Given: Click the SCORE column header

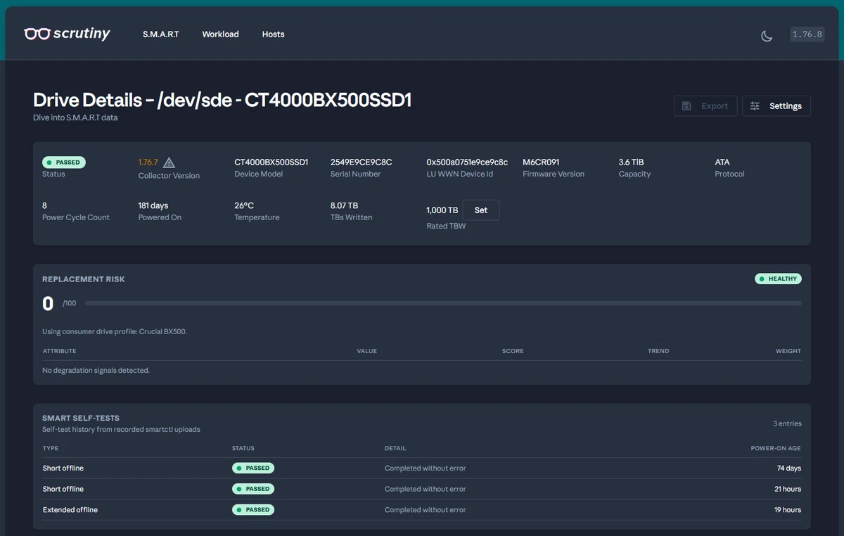Looking at the screenshot, I should coord(513,351).
